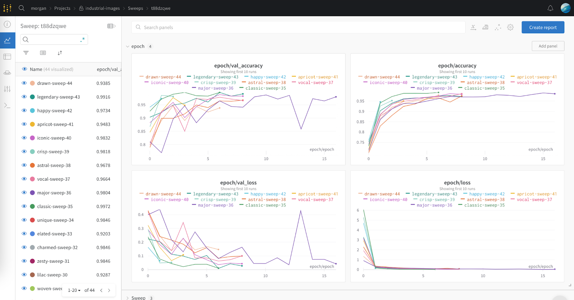
Task: Open the sweep controls sidebar icon
Action: coord(7,73)
